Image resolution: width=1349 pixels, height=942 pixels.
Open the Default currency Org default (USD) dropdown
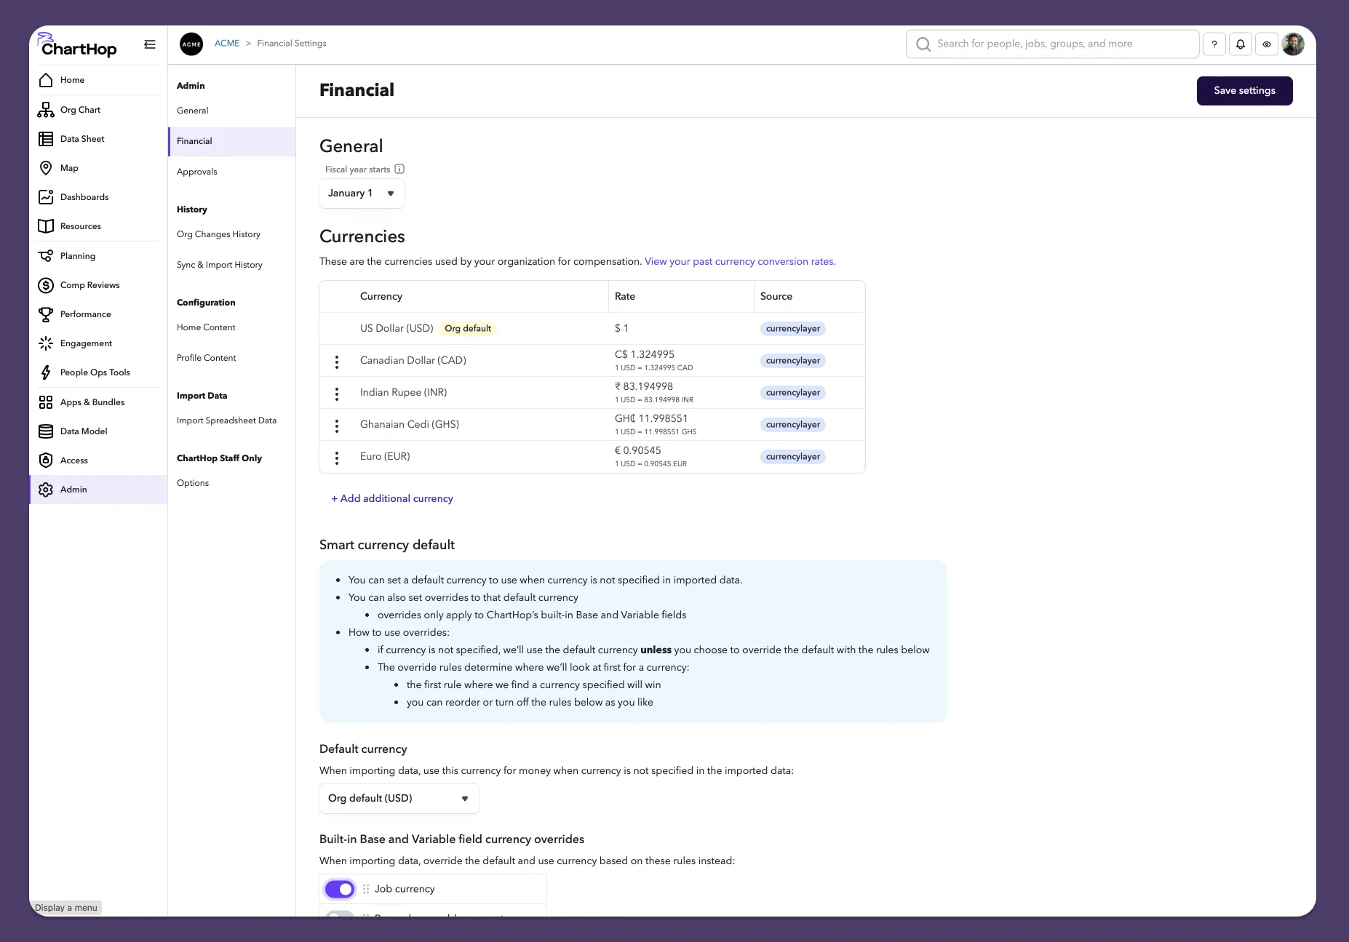click(399, 799)
